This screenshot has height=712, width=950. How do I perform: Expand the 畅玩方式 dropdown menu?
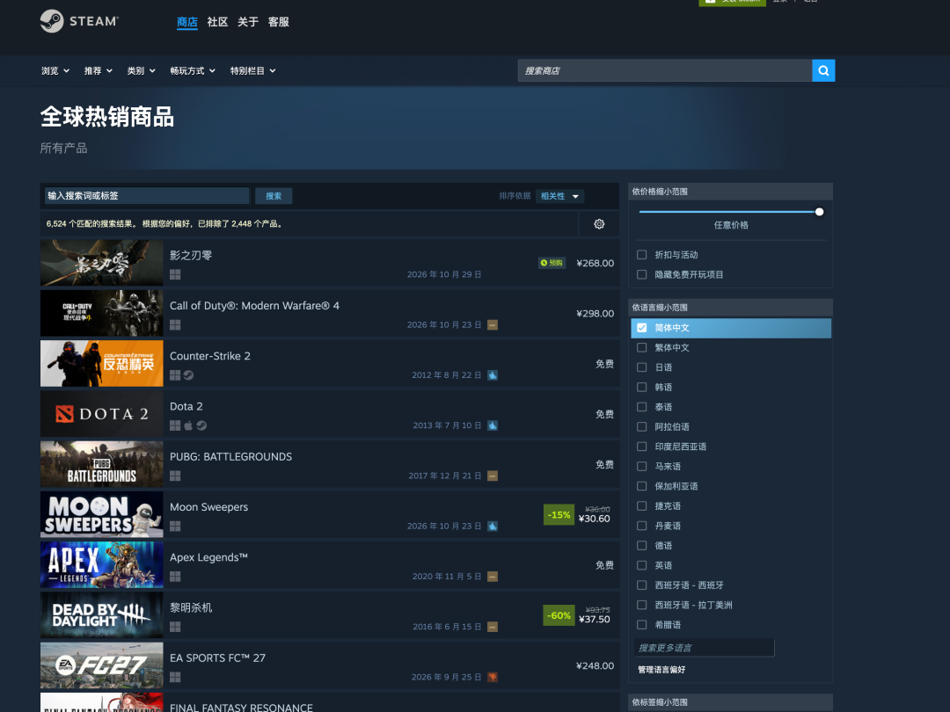[193, 71]
